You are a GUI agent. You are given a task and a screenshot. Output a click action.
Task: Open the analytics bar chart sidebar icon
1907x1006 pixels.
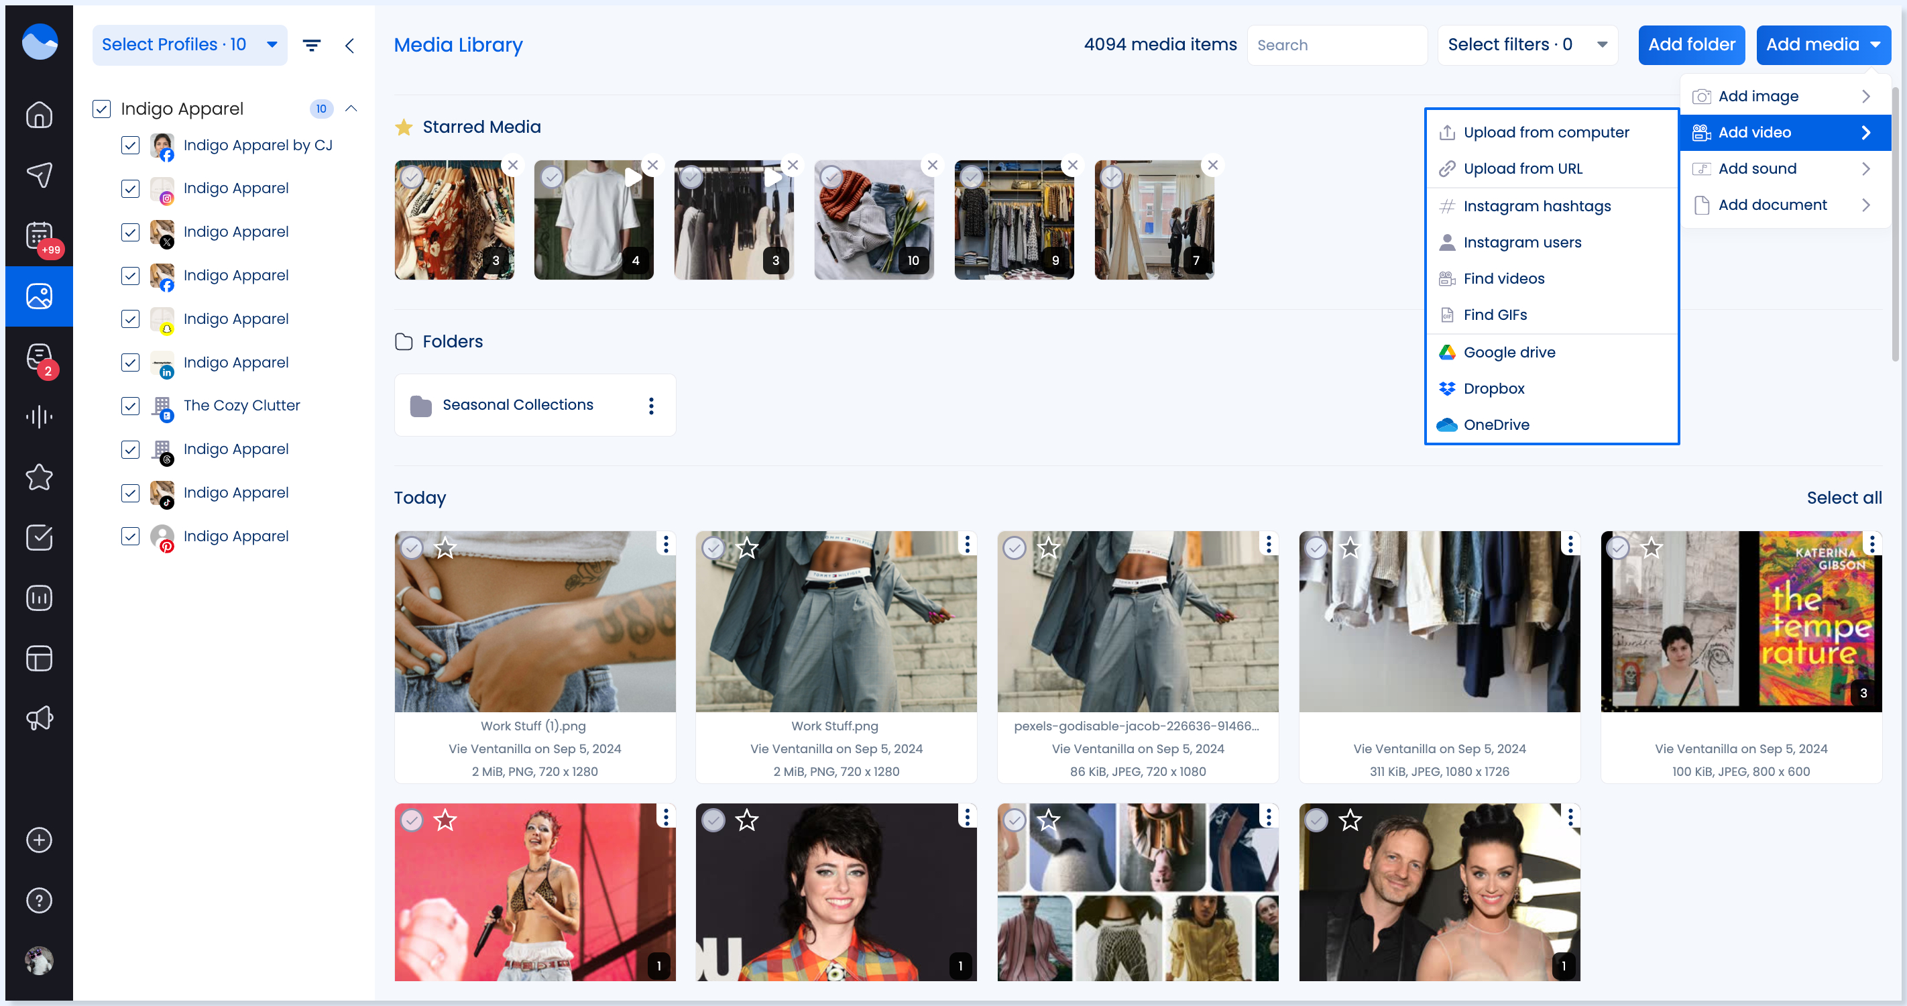pos(40,598)
